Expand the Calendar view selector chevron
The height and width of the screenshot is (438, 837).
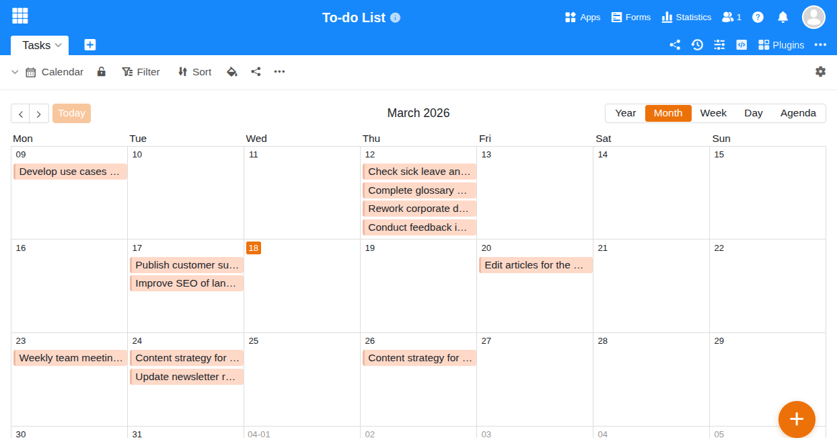[15, 72]
